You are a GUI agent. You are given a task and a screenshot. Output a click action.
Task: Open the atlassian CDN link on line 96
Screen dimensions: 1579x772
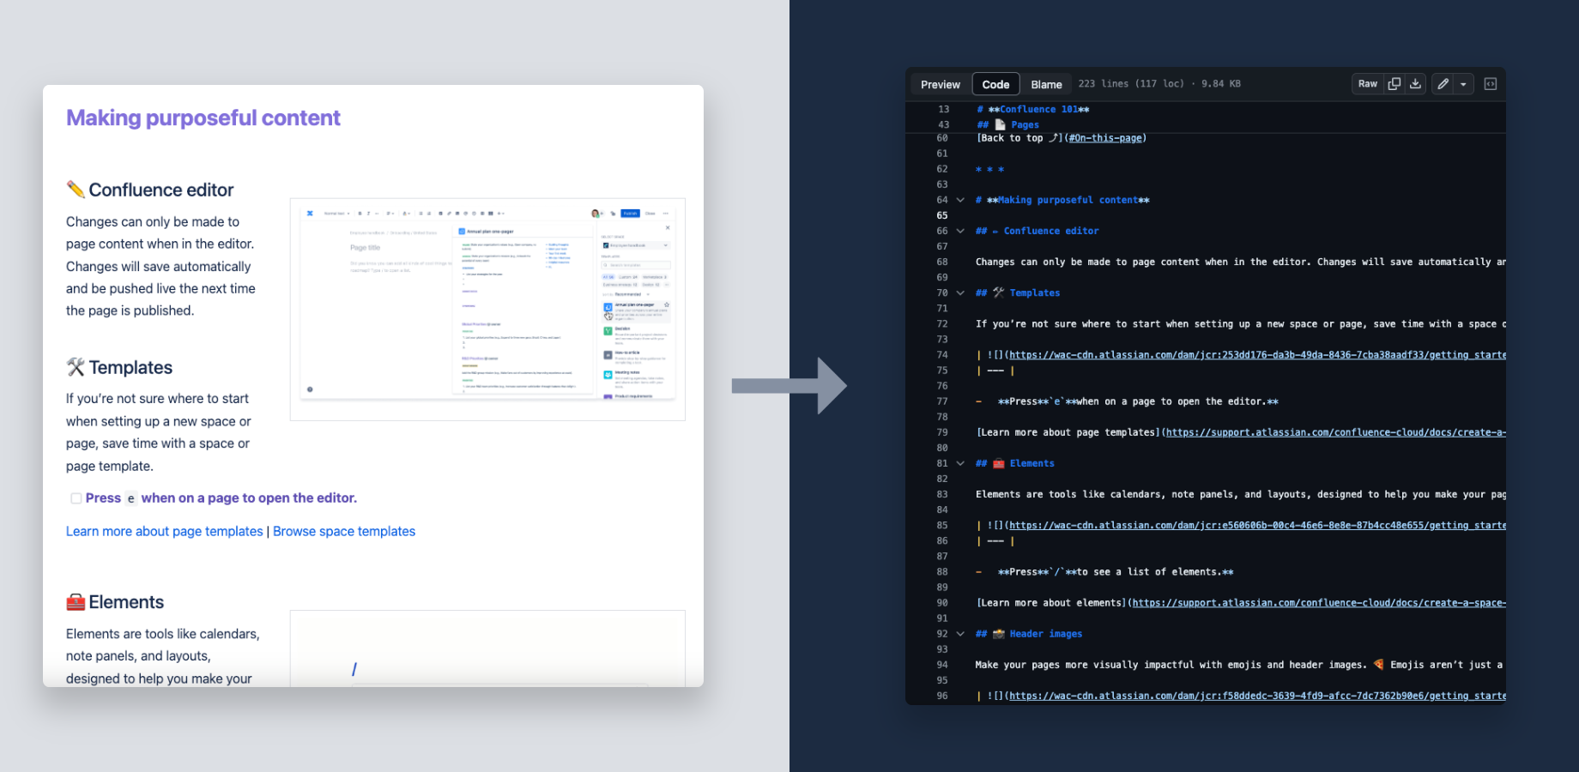click(1257, 696)
